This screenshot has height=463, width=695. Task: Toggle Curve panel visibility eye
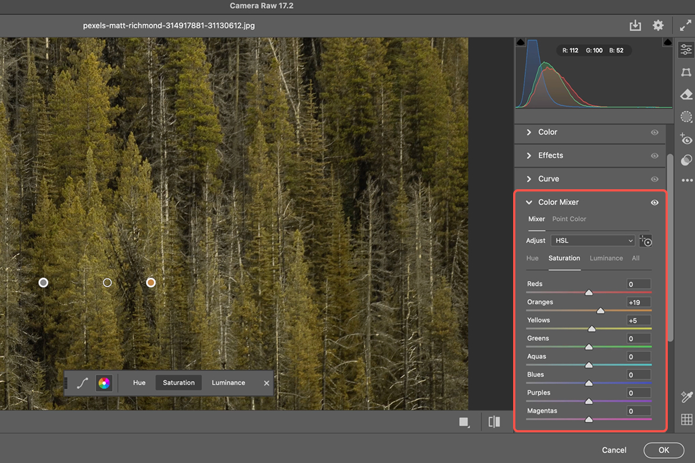click(654, 179)
